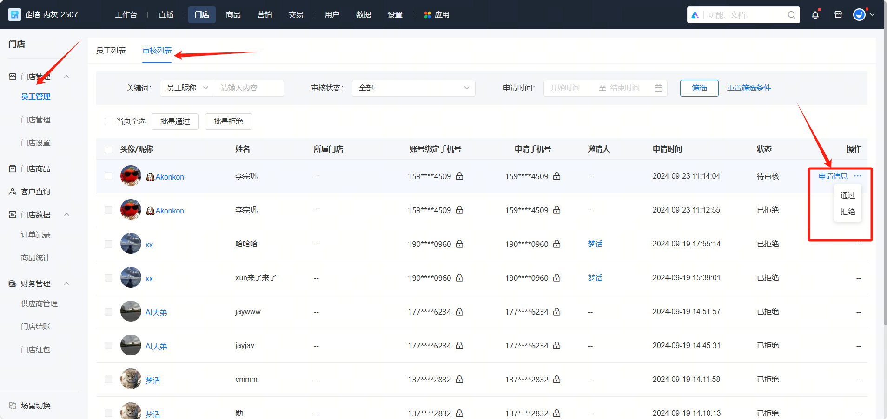Click the user avatar in top bar
The height and width of the screenshot is (419, 887).
859,15
